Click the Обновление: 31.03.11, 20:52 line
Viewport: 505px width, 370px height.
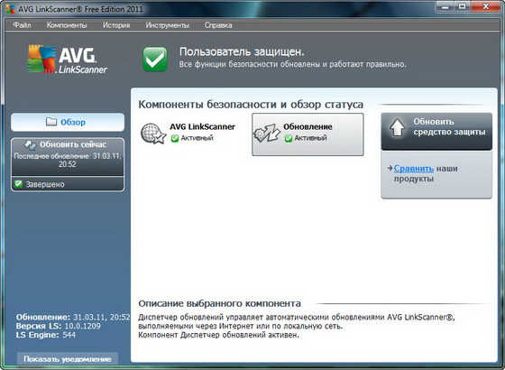click(73, 317)
